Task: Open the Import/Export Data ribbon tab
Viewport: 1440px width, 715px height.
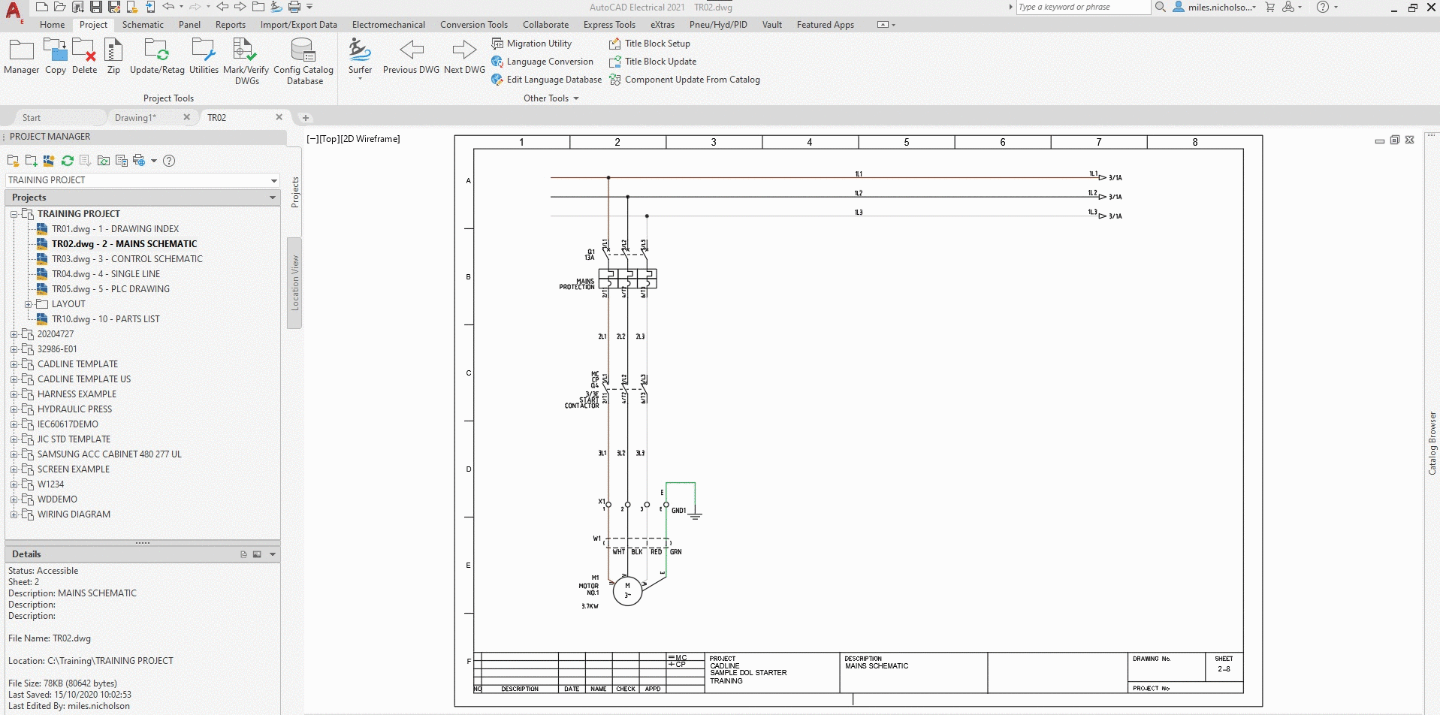Action: coord(299,25)
